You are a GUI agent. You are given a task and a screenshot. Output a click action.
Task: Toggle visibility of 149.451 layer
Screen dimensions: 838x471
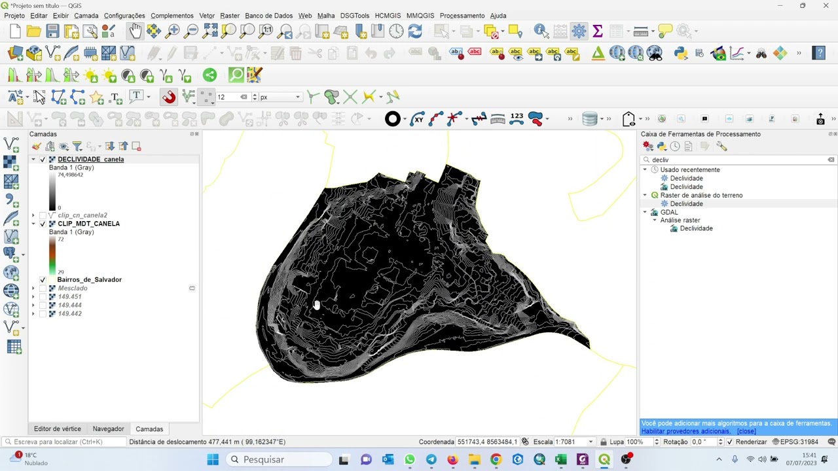pyautogui.click(x=43, y=297)
